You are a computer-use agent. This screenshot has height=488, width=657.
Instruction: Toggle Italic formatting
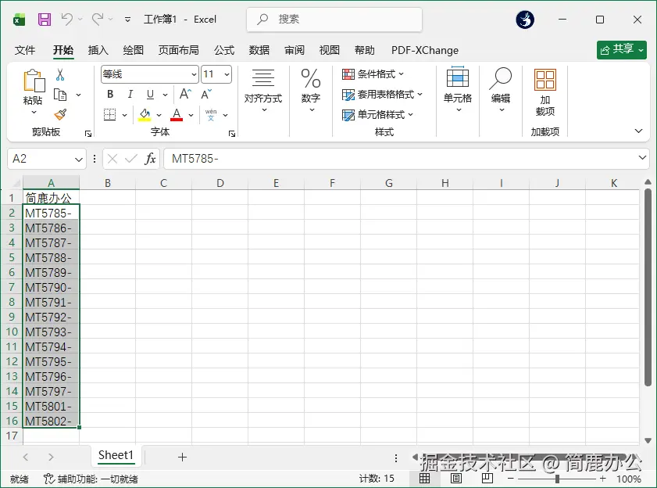tap(130, 94)
